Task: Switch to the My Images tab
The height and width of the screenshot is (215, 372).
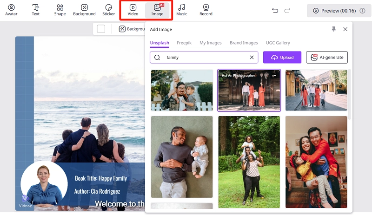Action: tap(210, 43)
